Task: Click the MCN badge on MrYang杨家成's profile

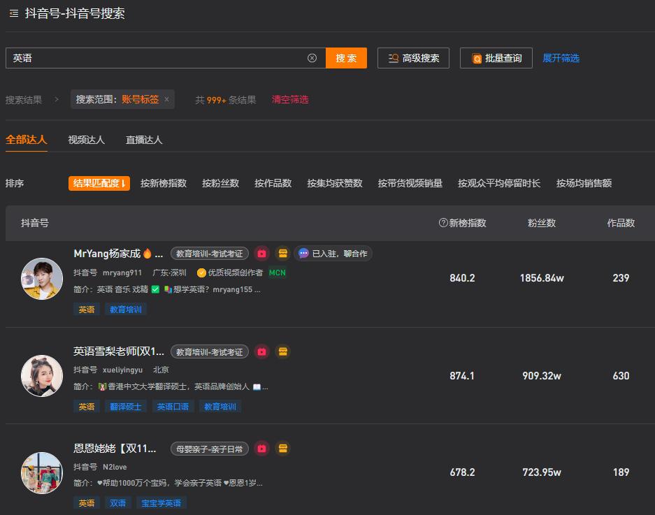Action: pos(277,273)
